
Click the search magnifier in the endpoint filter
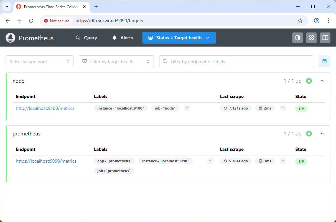165,61
